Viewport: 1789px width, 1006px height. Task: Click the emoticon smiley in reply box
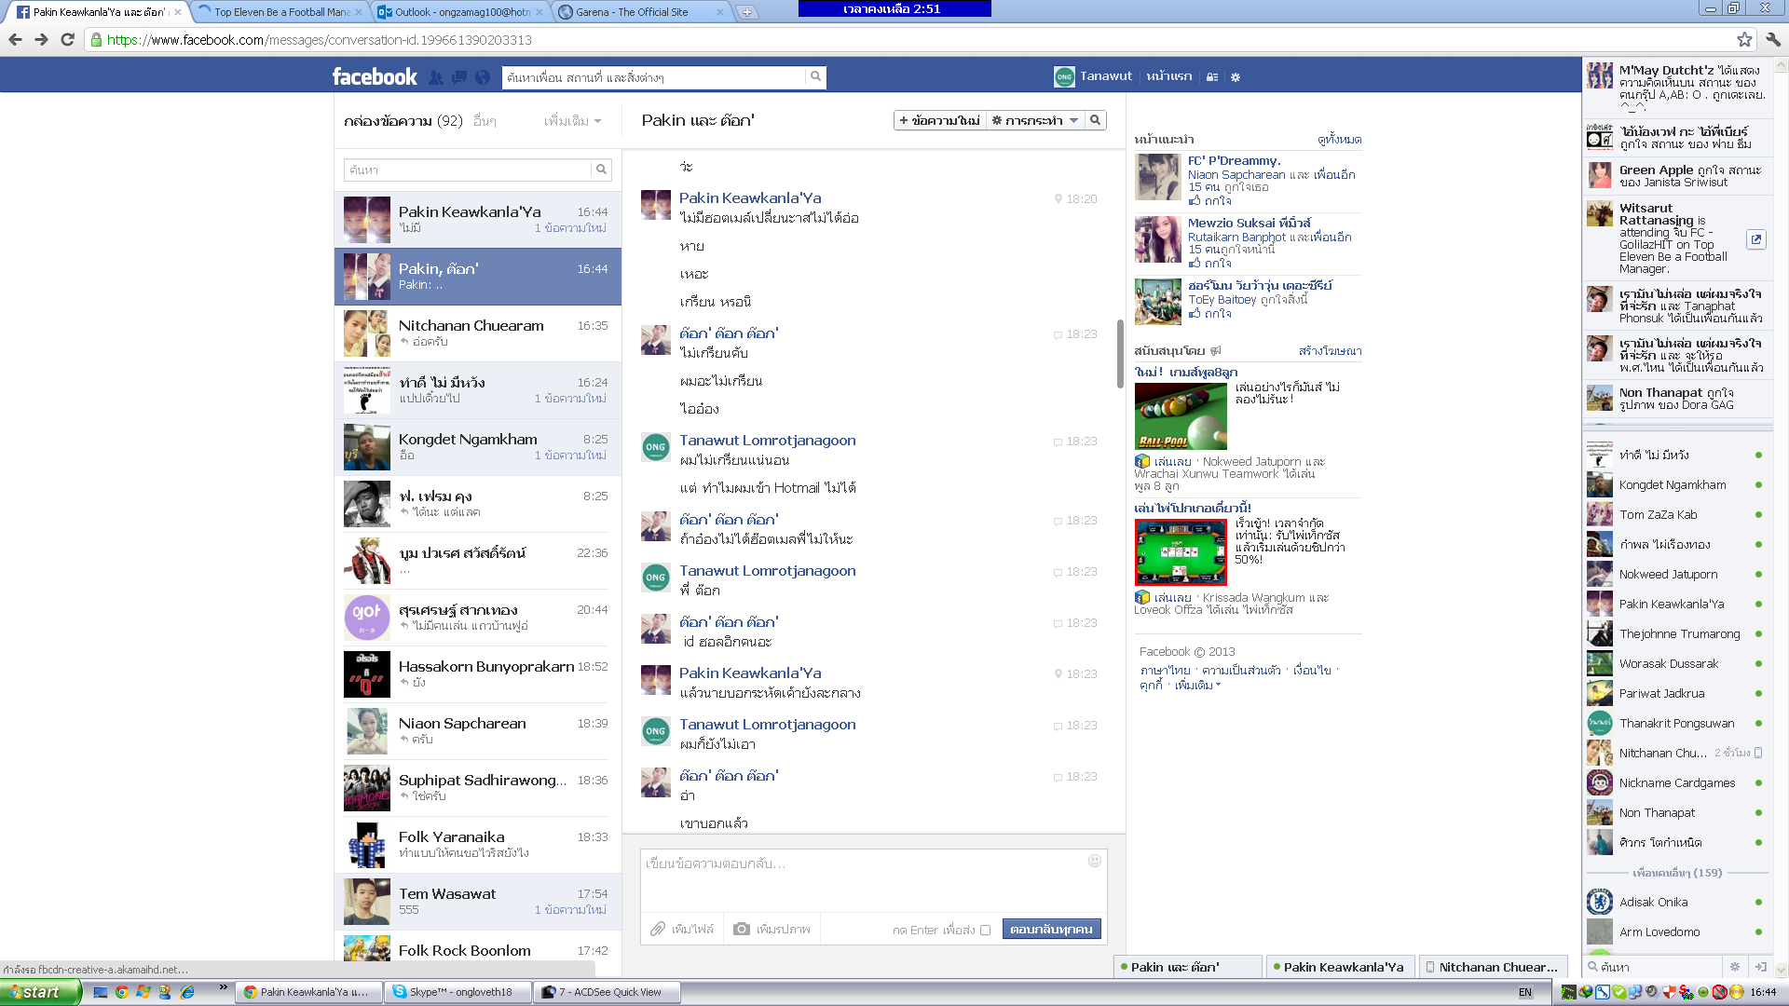coord(1095,861)
